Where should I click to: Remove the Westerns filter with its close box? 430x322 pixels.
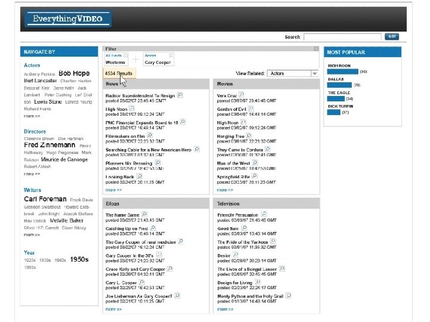click(x=125, y=55)
